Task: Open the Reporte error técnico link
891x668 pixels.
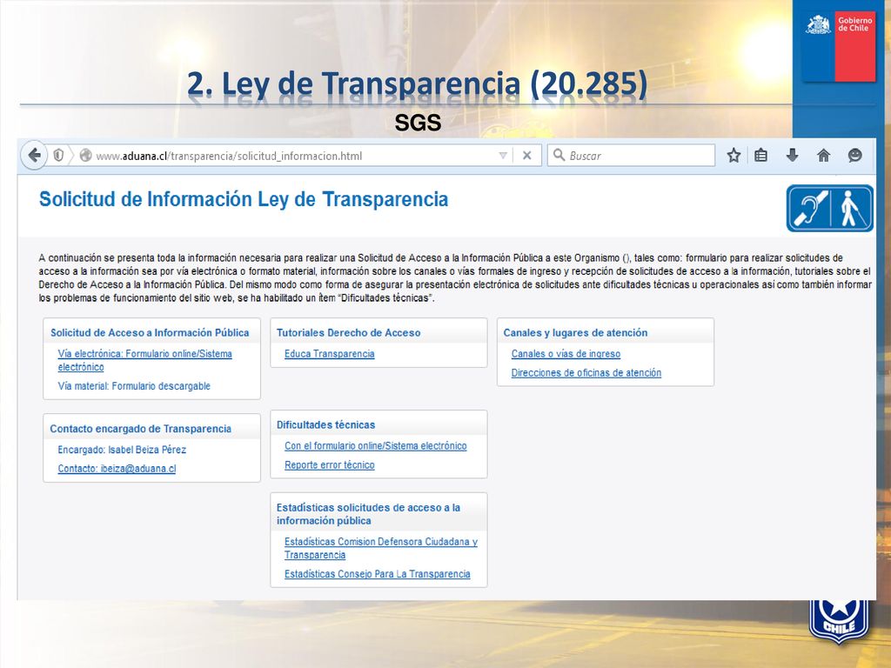Action: (330, 465)
